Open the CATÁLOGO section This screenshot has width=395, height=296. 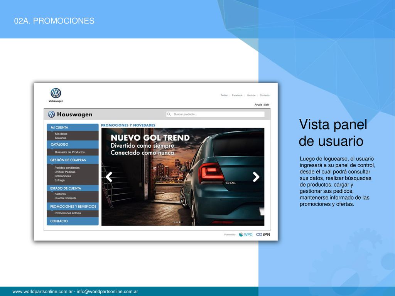(x=73, y=144)
